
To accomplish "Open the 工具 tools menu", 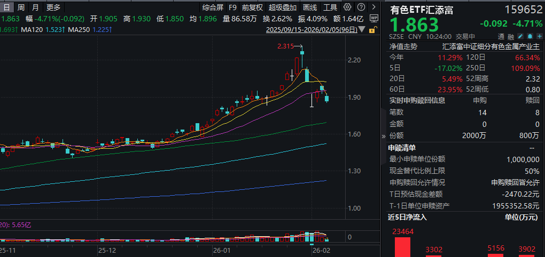I will (x=330, y=7).
